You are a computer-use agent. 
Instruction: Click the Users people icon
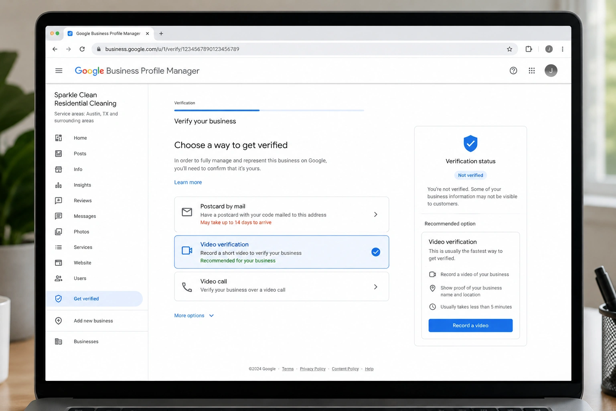pyautogui.click(x=59, y=279)
